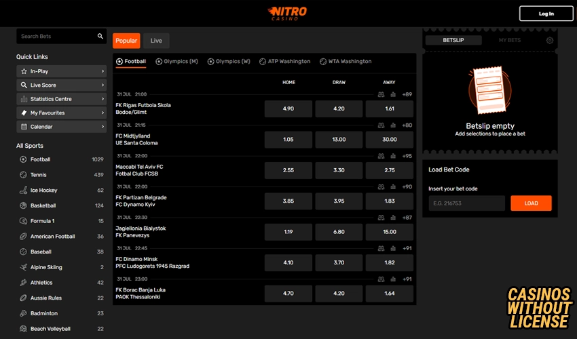577x339 pixels.
Task: Click the LOAD bet code button
Action: click(531, 203)
